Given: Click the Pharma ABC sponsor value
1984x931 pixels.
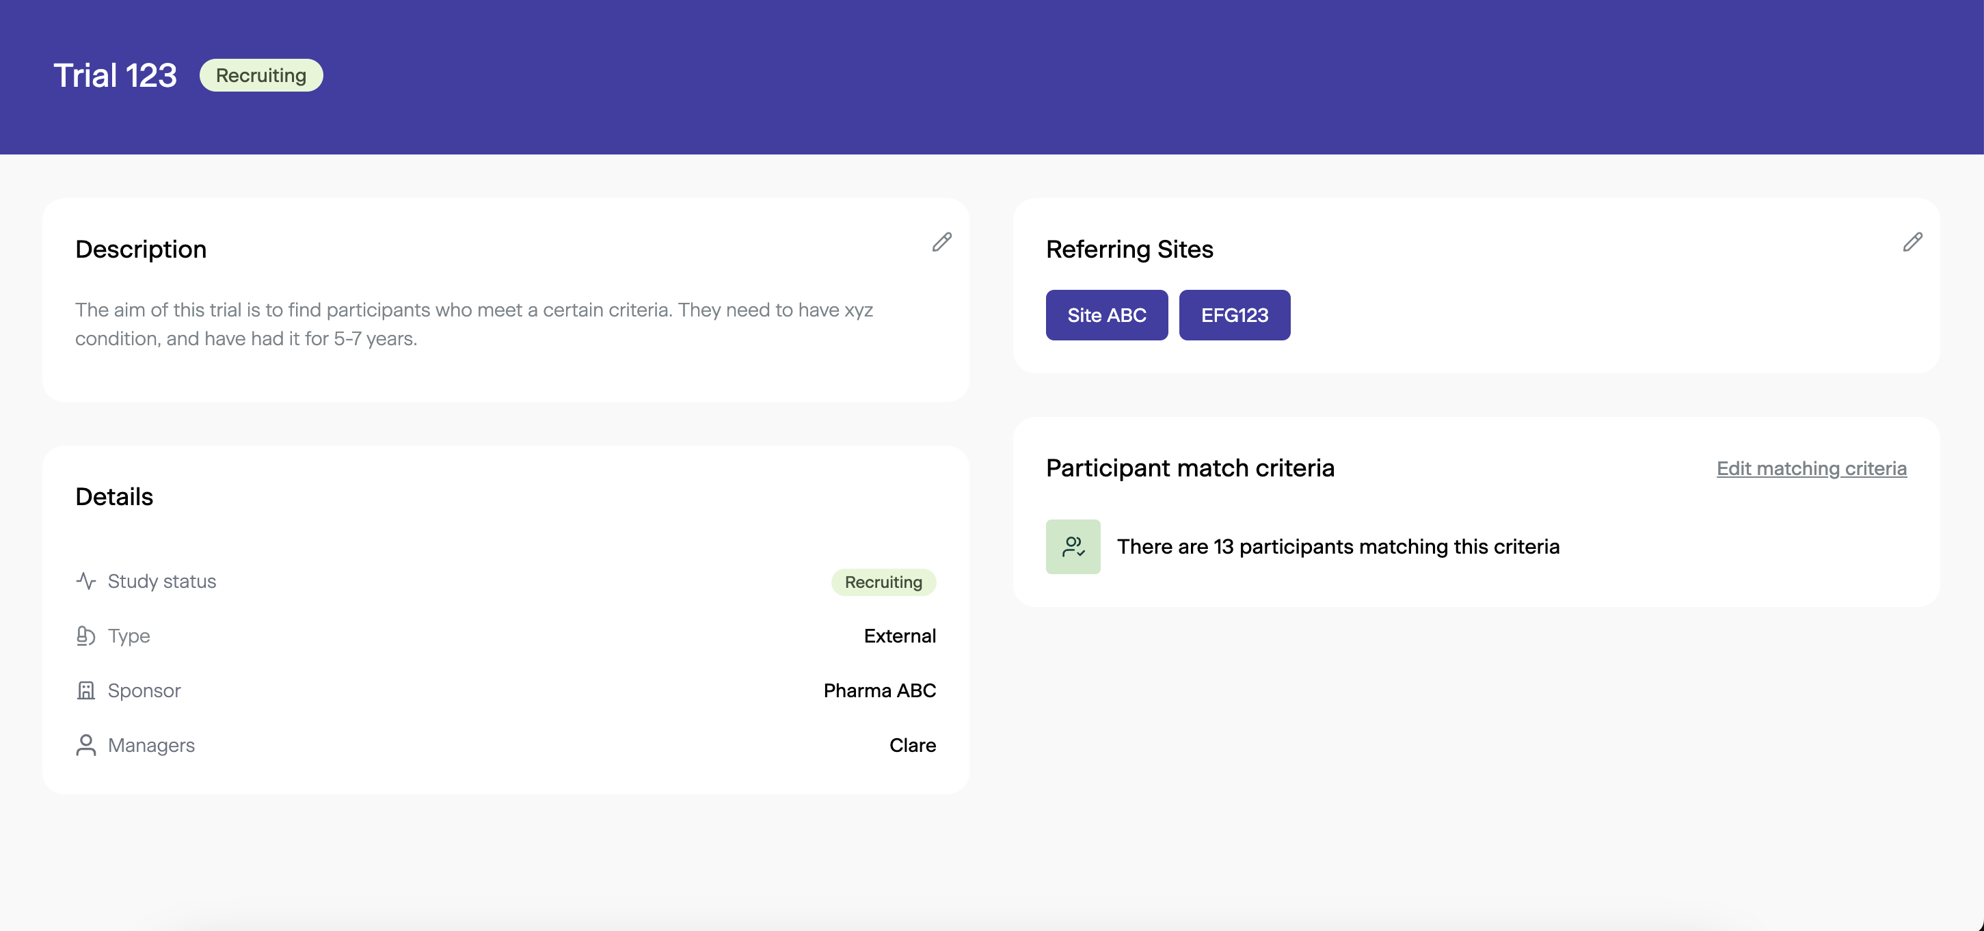Looking at the screenshot, I should tap(879, 690).
